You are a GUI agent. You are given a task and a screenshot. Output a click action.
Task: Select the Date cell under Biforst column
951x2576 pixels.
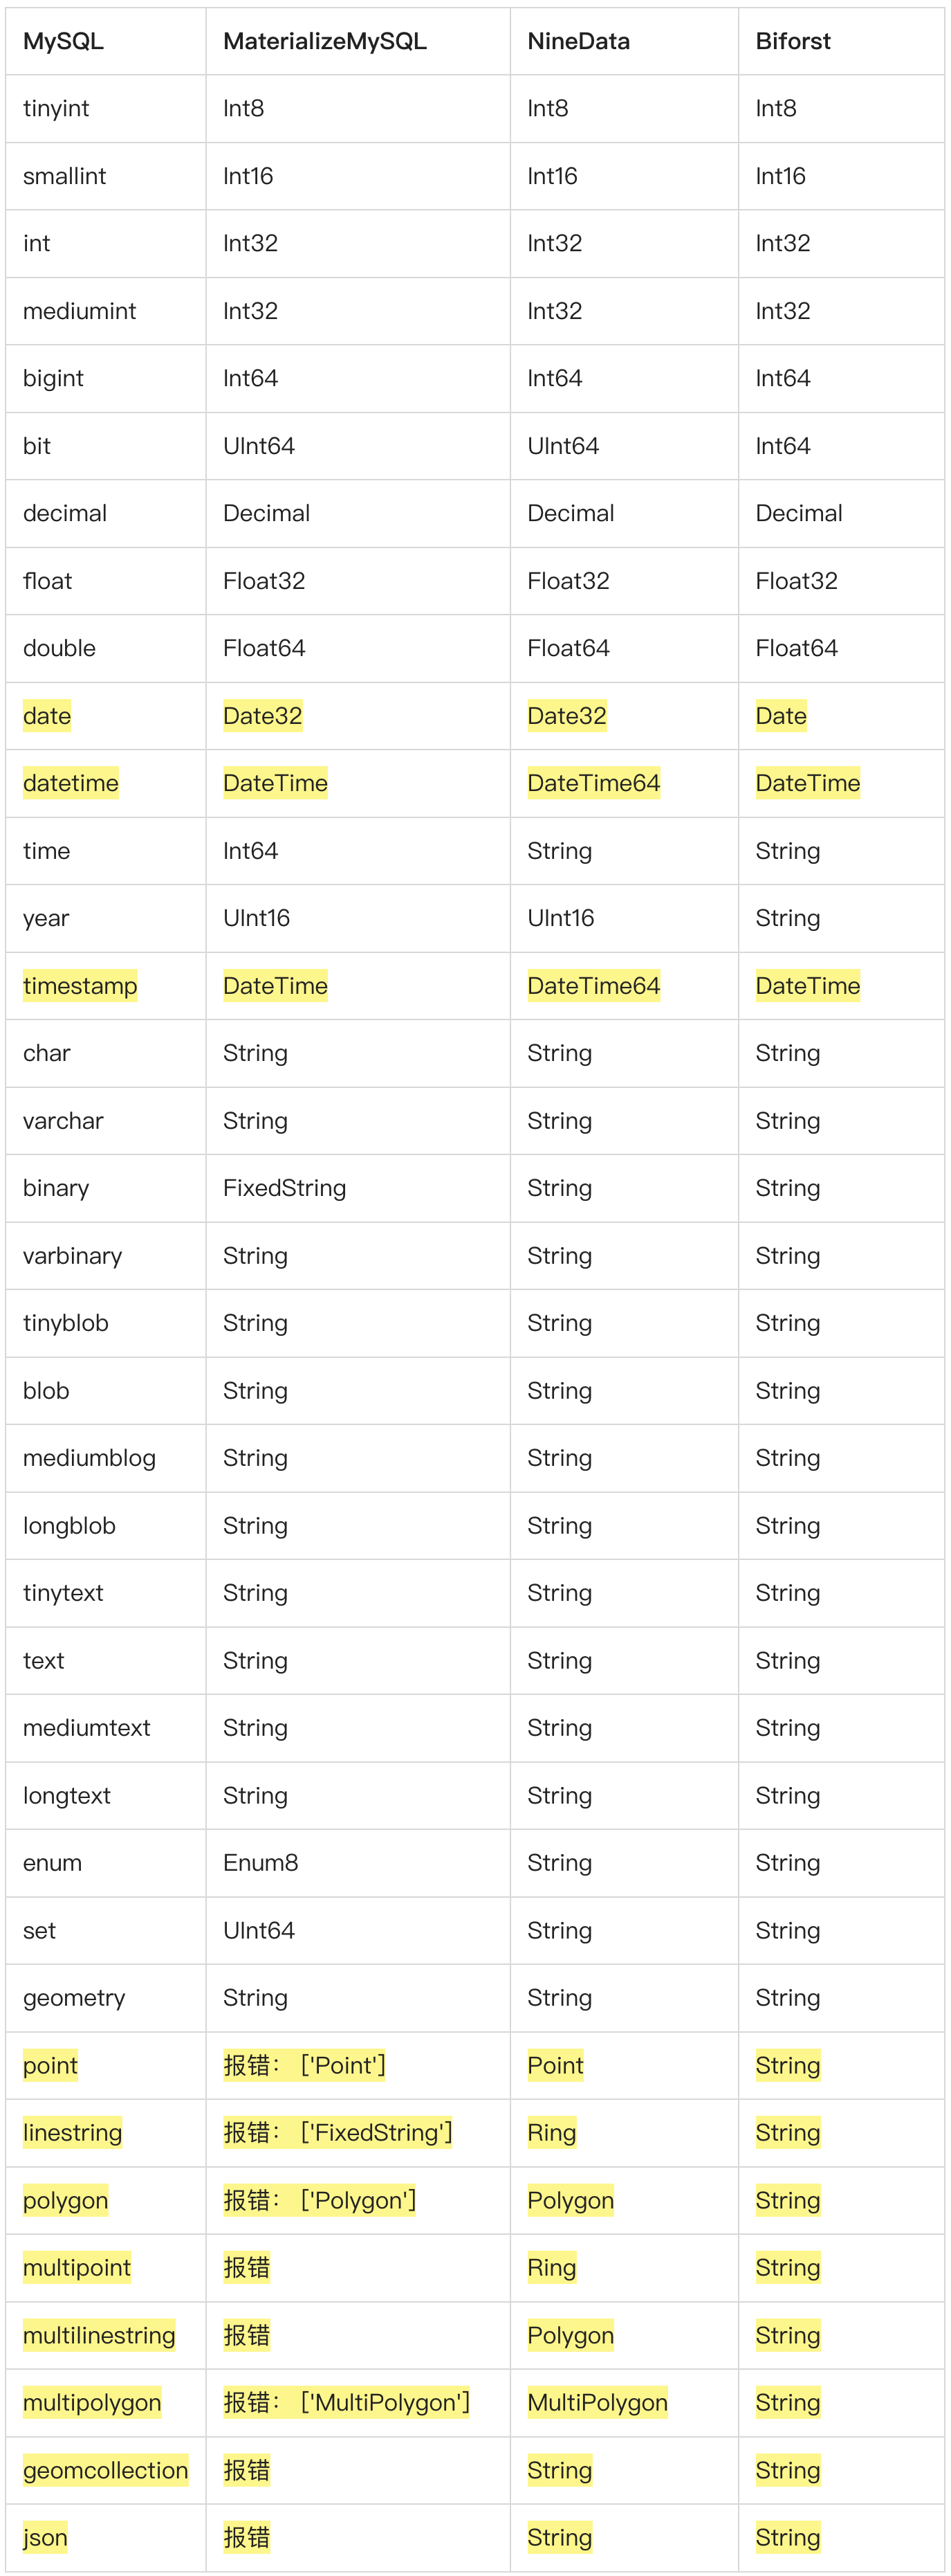(x=781, y=716)
